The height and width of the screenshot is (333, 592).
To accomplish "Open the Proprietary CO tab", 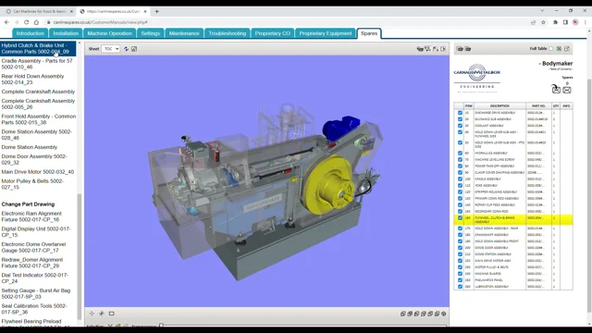I will [273, 33].
